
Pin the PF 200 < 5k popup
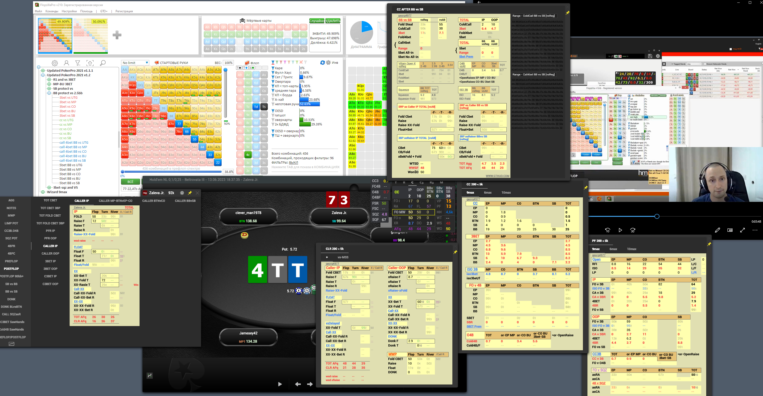coord(709,244)
